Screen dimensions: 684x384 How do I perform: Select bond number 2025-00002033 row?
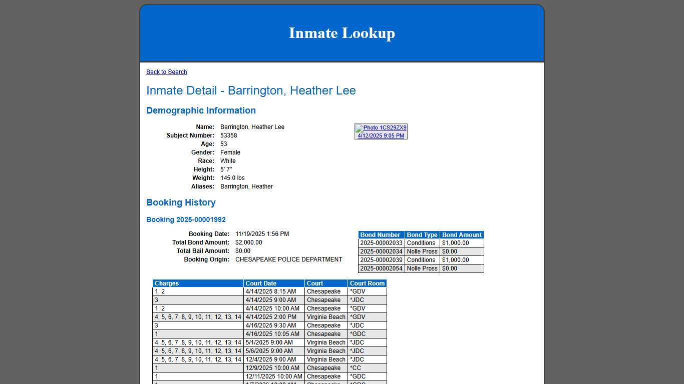click(381, 243)
